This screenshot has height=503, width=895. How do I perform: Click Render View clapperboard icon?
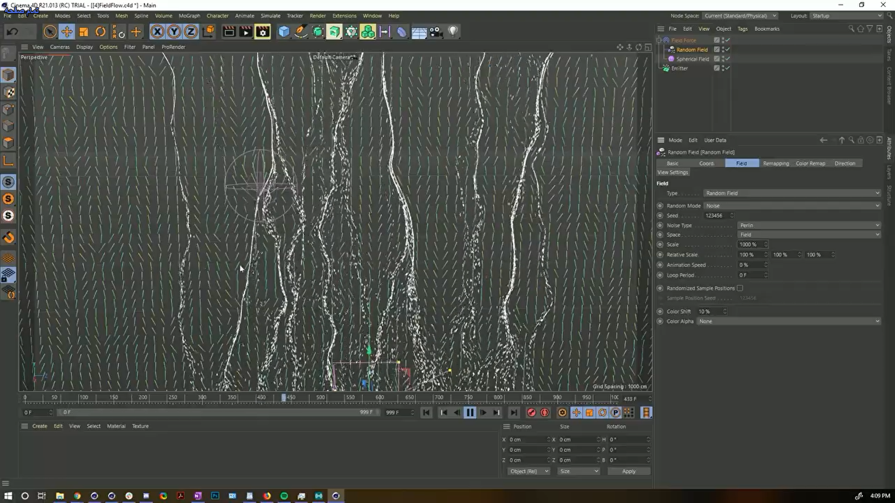229,32
